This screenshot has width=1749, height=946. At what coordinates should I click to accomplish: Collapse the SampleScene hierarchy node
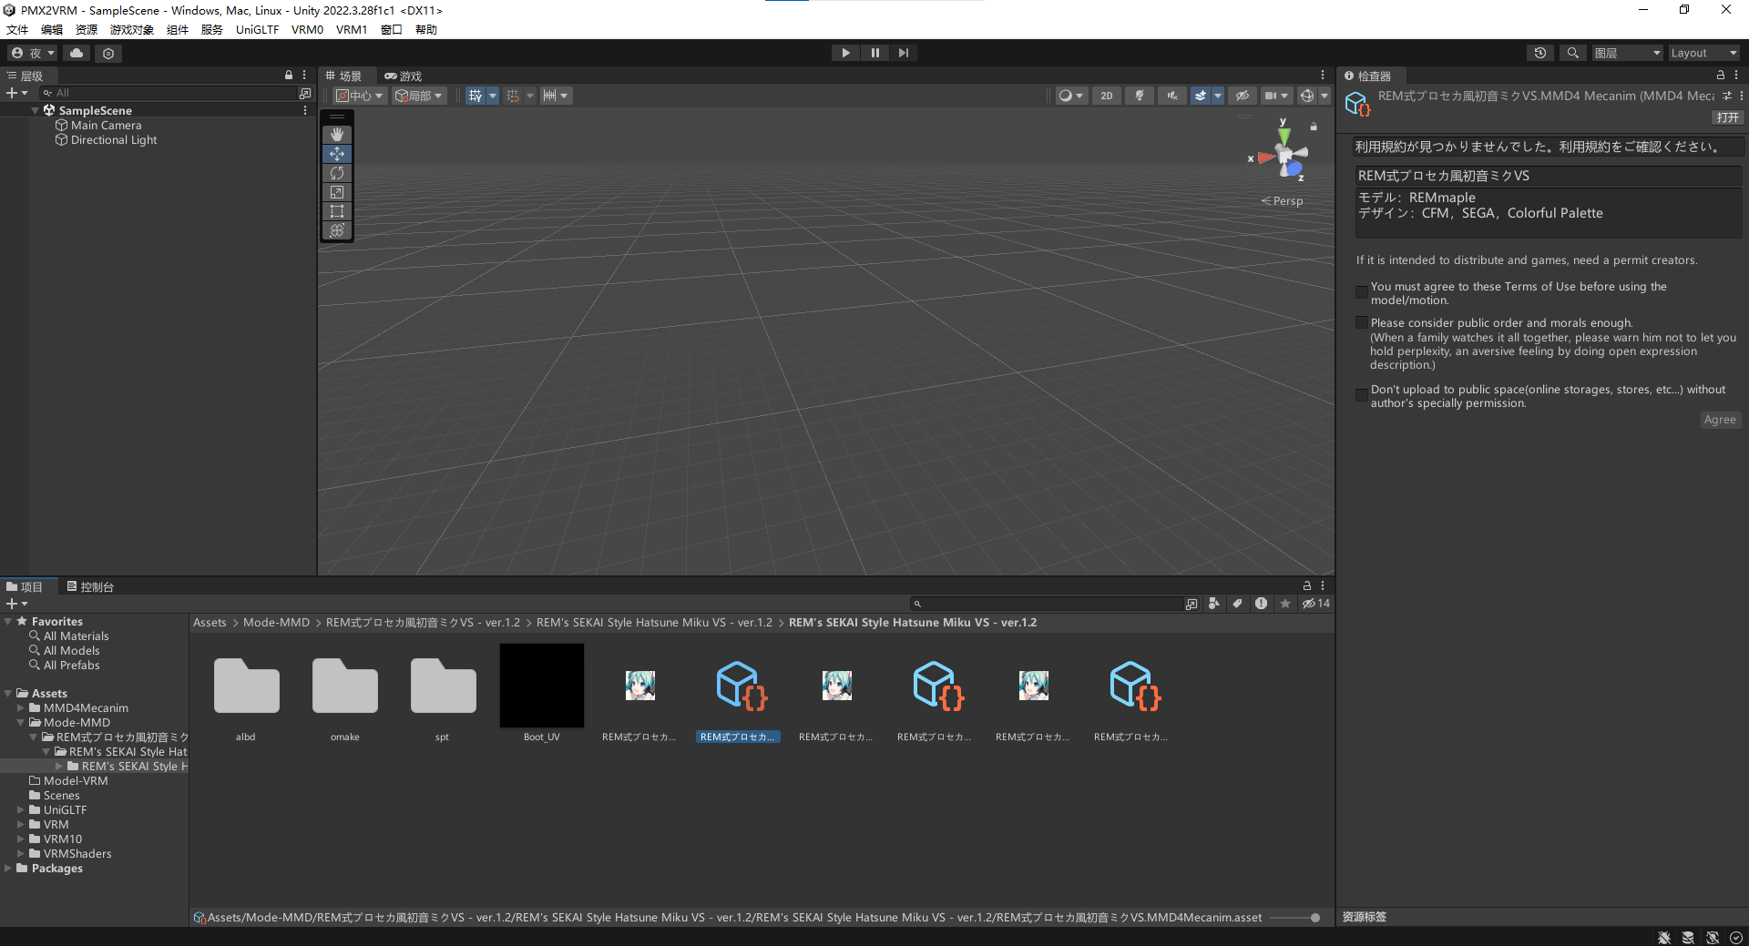click(36, 110)
